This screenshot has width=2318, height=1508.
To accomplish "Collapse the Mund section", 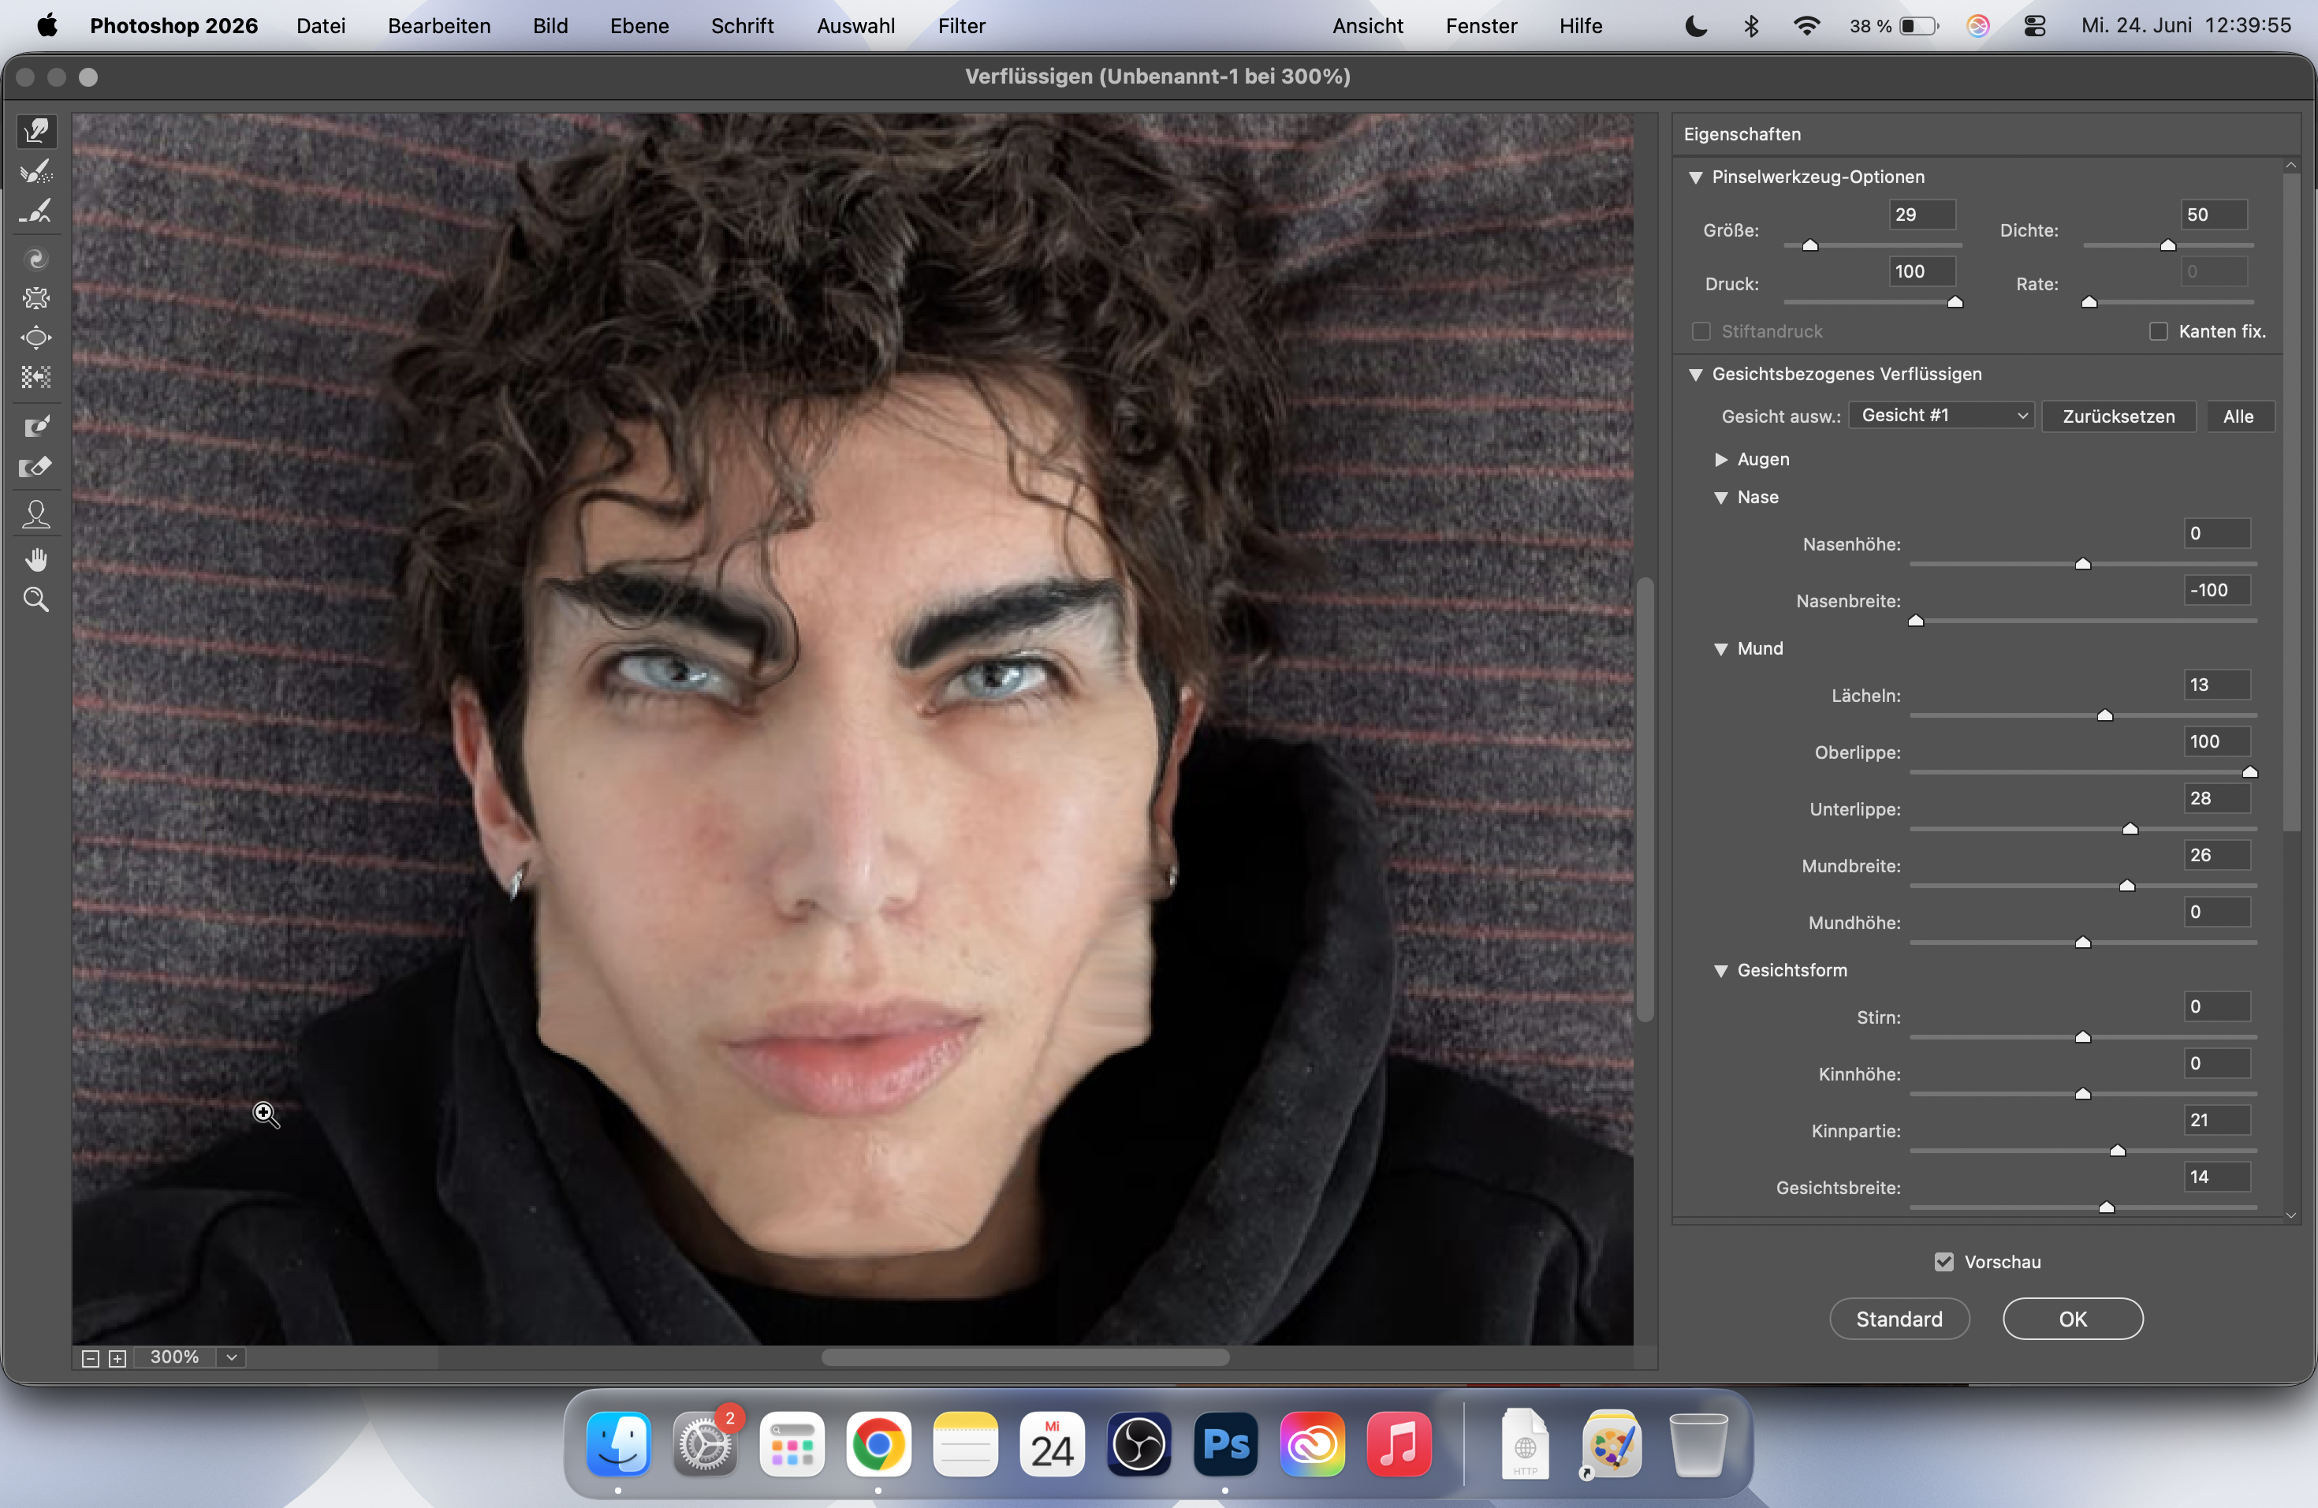I will [x=1721, y=649].
